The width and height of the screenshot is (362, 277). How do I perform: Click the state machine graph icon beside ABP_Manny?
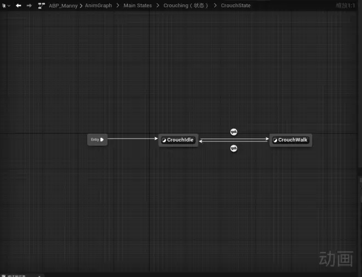[41, 5]
